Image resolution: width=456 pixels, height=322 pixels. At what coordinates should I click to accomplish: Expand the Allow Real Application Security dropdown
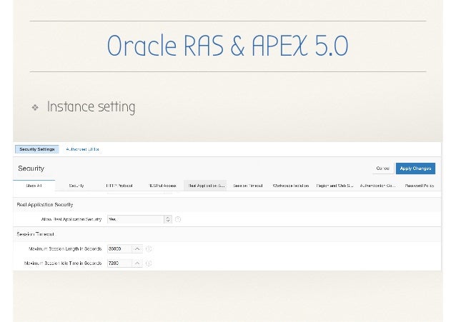pos(167,219)
